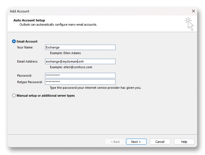Focus the Your Name text field
205x155 pixels.
pos(80,47)
